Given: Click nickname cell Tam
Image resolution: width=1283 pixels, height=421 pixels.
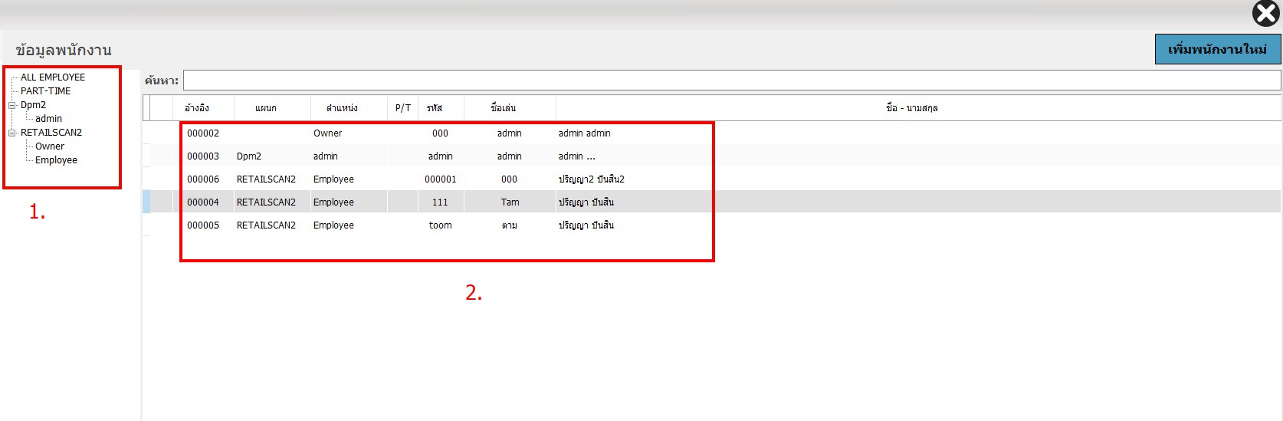Looking at the screenshot, I should [x=510, y=202].
